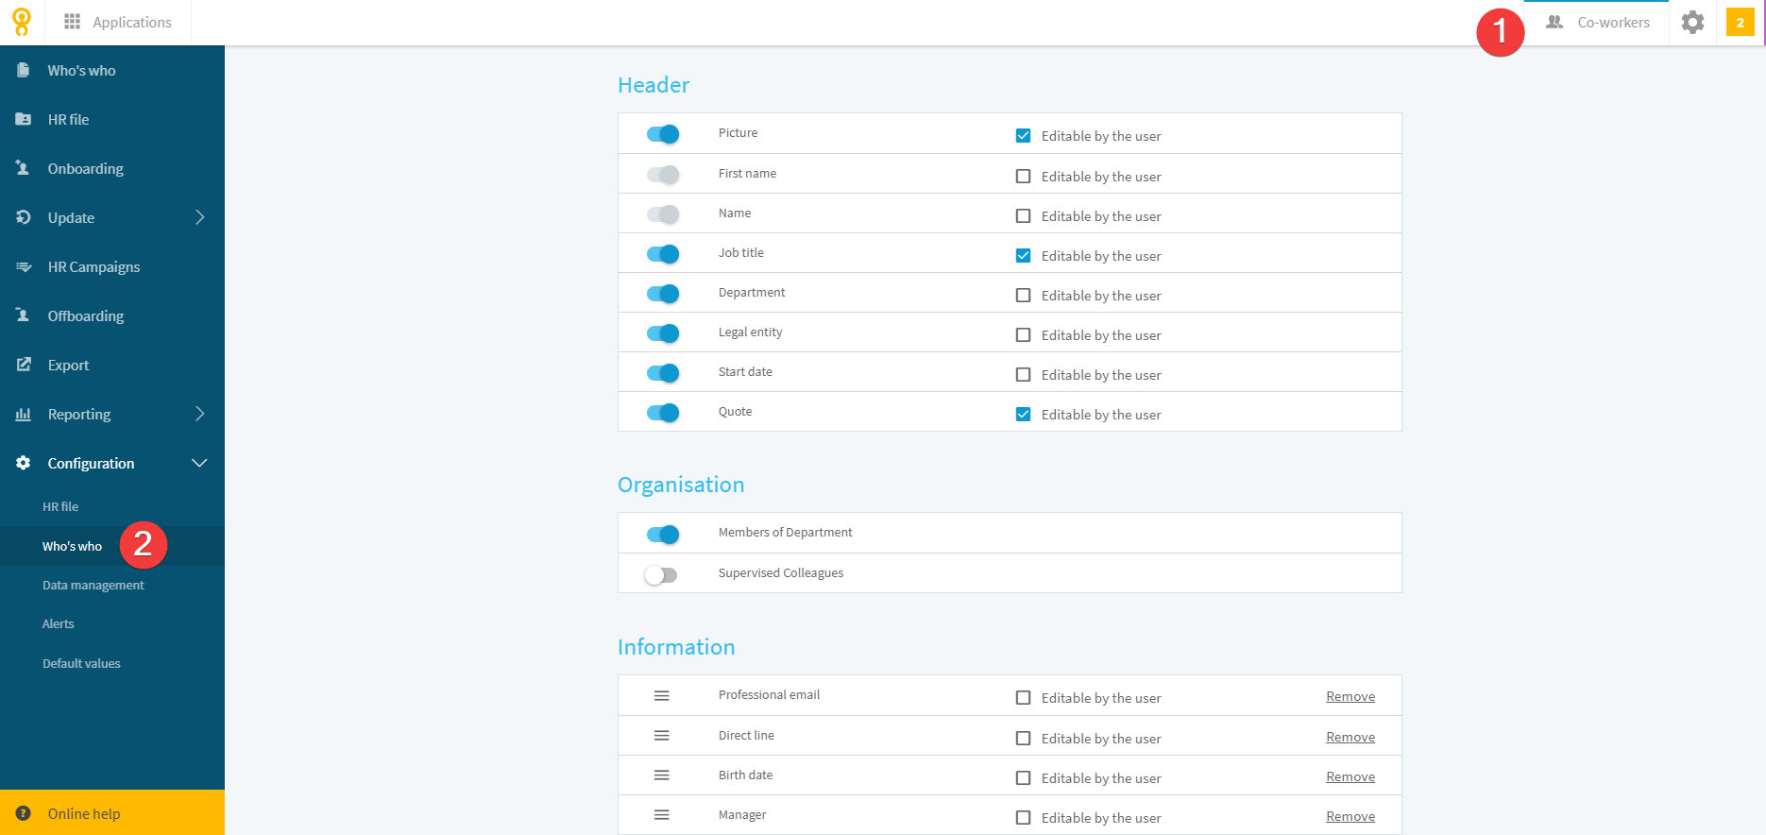Expand the Reporting submenu chevron
1766x835 pixels.
point(199,414)
